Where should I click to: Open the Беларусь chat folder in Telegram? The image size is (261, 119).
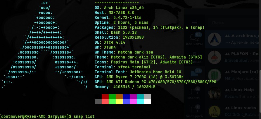[194, 111]
